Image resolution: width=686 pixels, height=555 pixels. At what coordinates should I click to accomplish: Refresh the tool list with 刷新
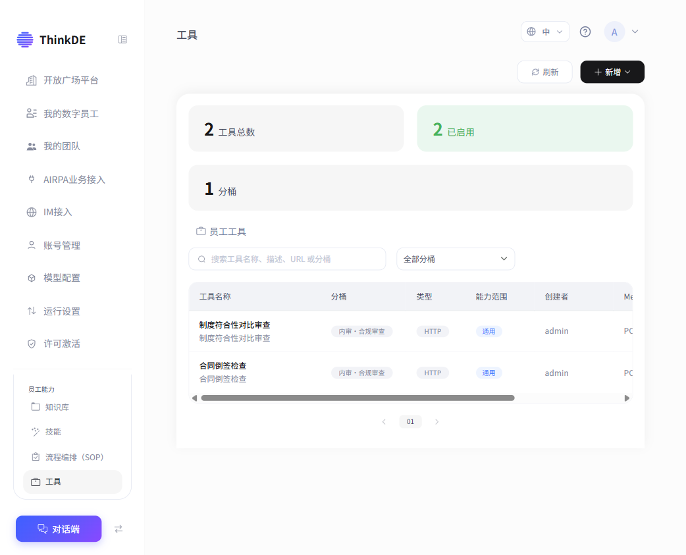coord(544,72)
